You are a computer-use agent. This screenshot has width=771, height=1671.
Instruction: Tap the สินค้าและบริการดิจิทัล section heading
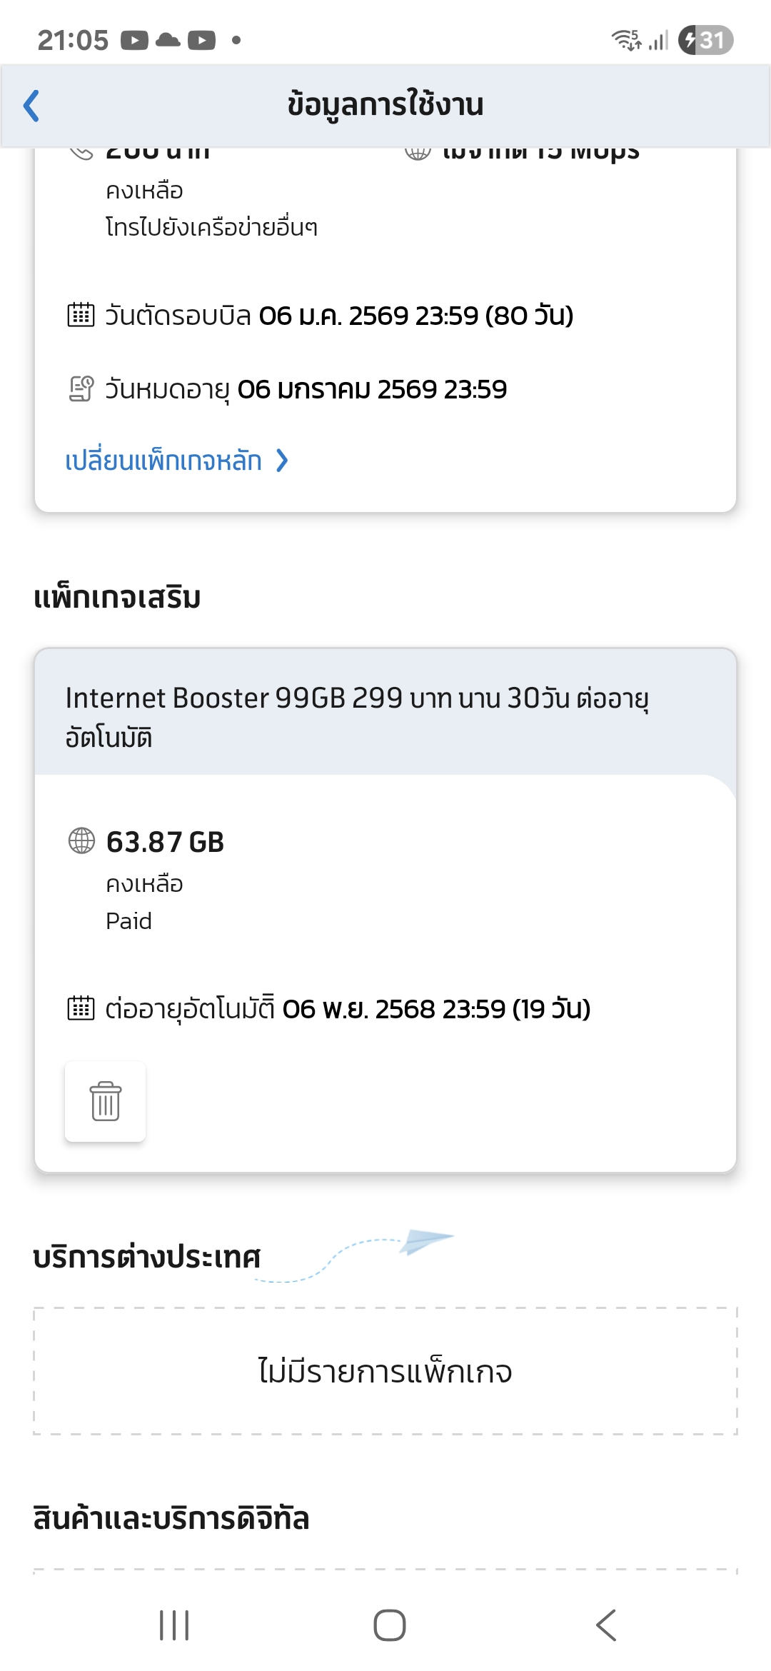click(x=171, y=1518)
